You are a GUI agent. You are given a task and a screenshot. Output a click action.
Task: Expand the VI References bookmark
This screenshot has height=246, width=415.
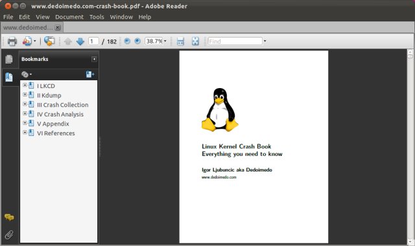(25, 132)
